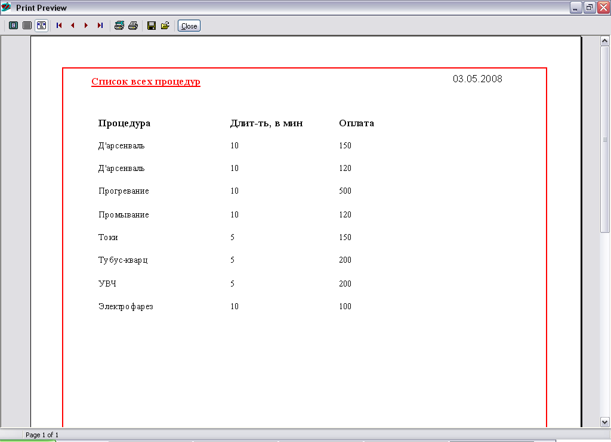The image size is (611, 442).
Task: Click the Оплата column header
Action: click(357, 123)
